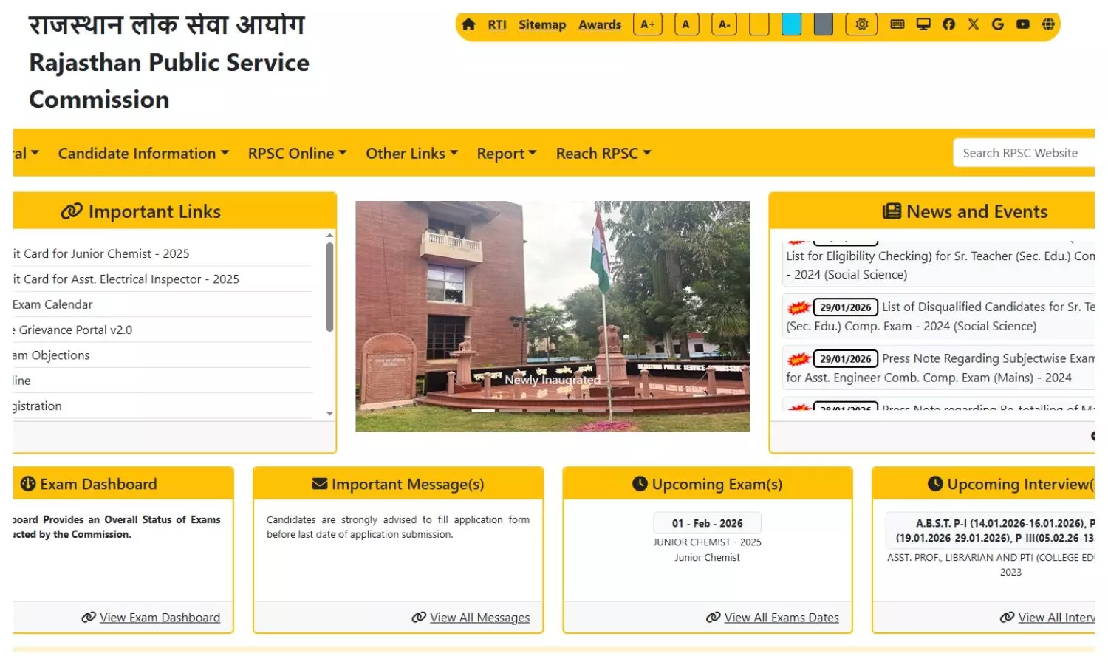Open the Other Links dropdown
Image resolution: width=1108 pixels, height=665 pixels.
tap(411, 154)
